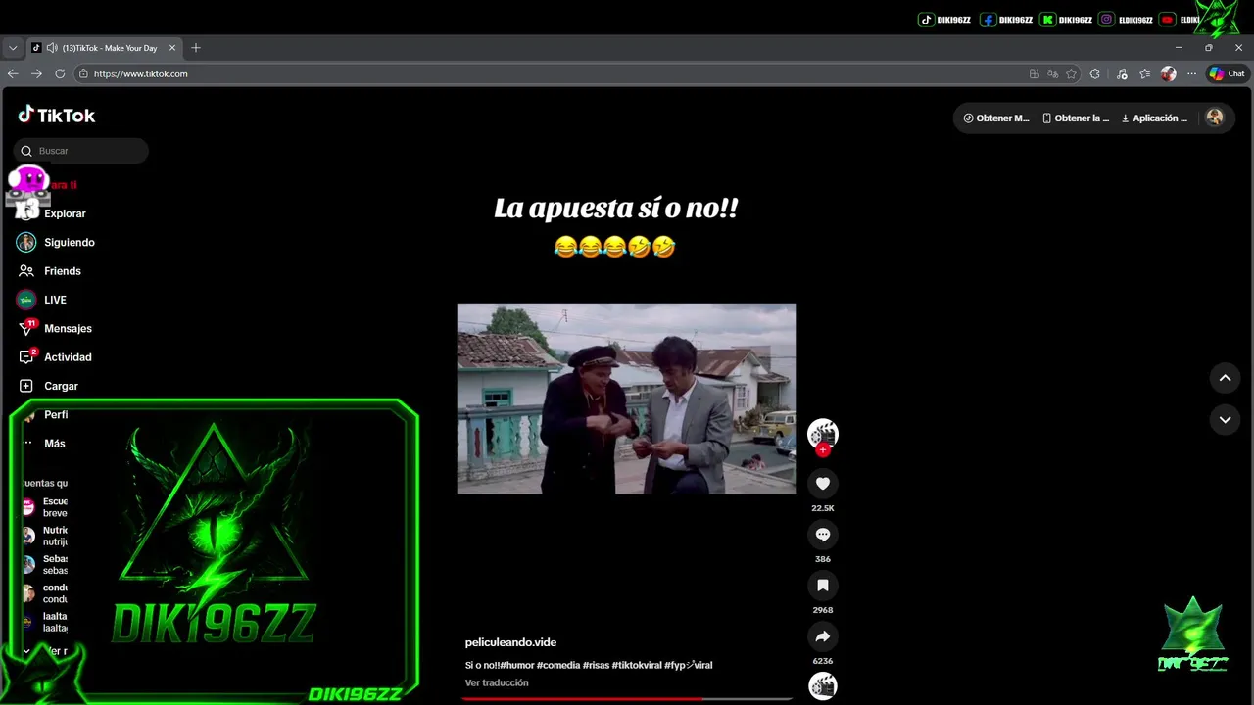Open the laalta... suggested account
This screenshot has width=1254, height=705.
pos(44,622)
